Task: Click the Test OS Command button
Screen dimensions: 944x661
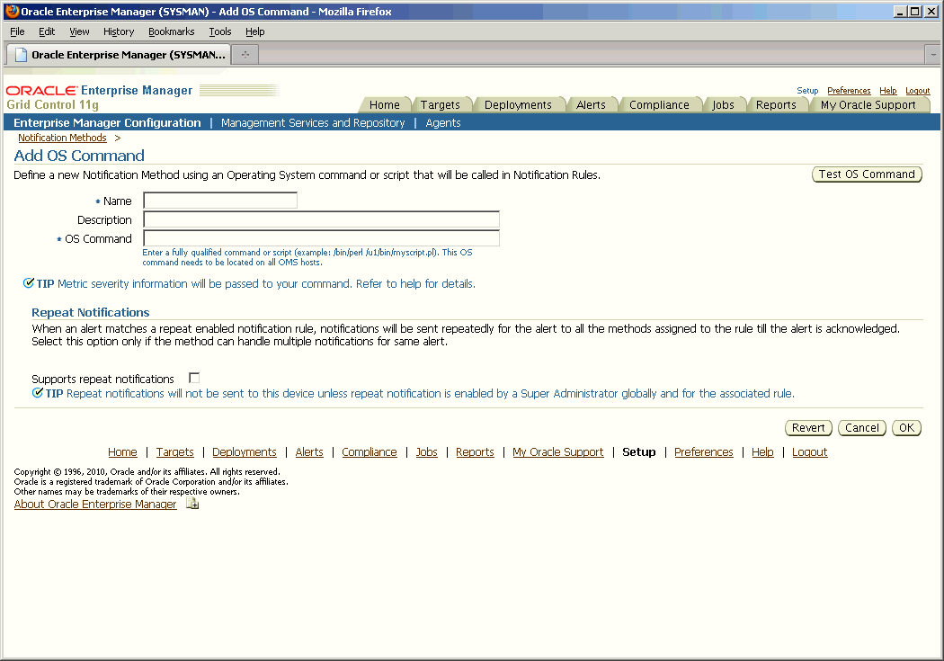Action: pyautogui.click(x=867, y=174)
